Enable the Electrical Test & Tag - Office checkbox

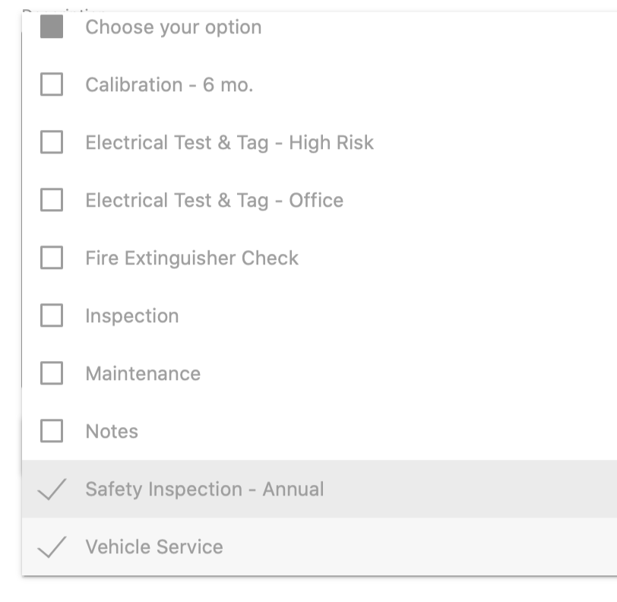tap(52, 200)
